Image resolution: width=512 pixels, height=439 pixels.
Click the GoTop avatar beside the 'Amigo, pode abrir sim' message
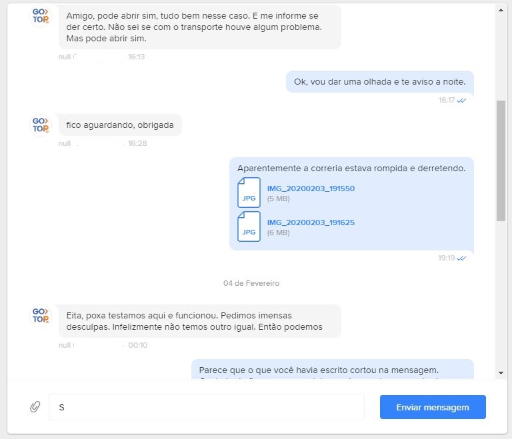pos(41,16)
